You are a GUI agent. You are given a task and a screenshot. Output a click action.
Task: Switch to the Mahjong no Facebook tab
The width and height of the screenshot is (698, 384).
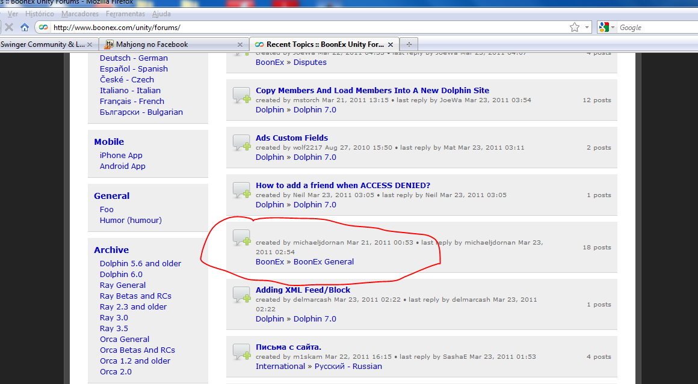173,44
